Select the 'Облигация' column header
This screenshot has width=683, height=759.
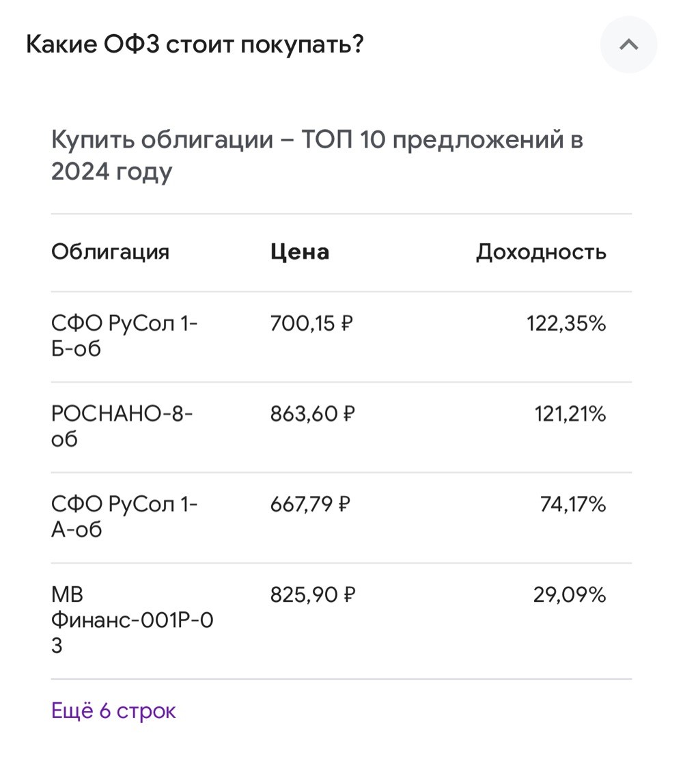111,252
